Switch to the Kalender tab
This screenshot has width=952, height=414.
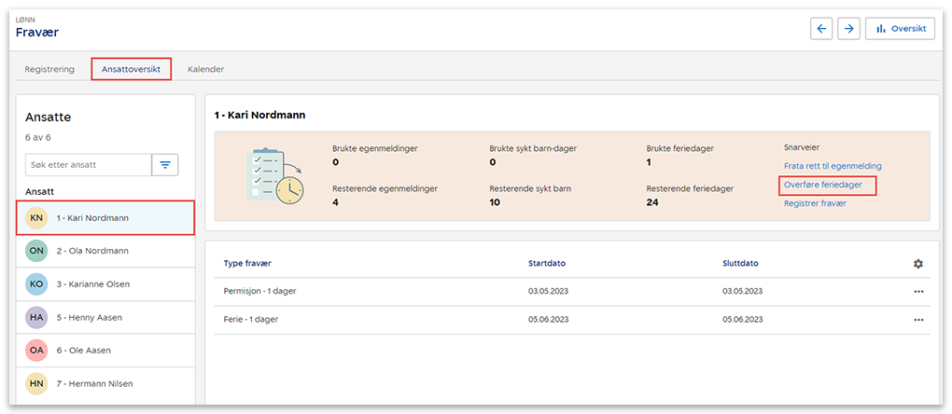coord(205,69)
